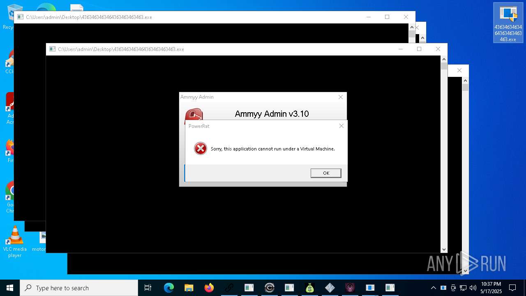Click the purple hooded figure taskbar icon
The width and height of the screenshot is (526, 296).
tap(350, 288)
